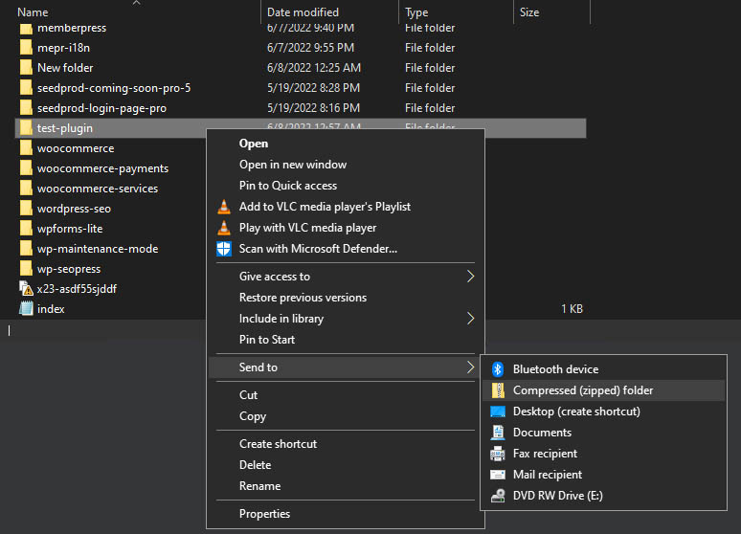Click the DVD RW Drive disc icon
The height and width of the screenshot is (534, 741).
click(497, 496)
